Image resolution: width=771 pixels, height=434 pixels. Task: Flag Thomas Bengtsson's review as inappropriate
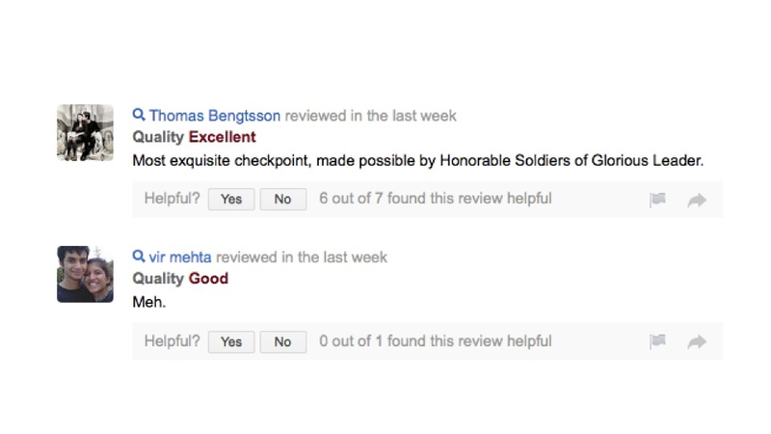click(x=657, y=200)
